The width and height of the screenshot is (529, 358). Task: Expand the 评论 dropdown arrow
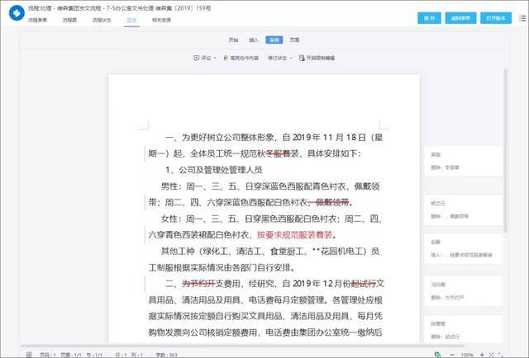[215, 58]
